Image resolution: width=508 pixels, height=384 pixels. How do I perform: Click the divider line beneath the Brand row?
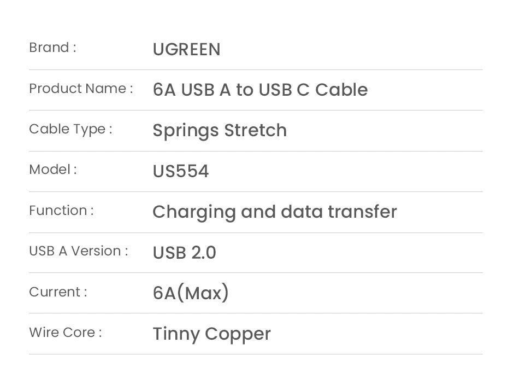[256, 69]
